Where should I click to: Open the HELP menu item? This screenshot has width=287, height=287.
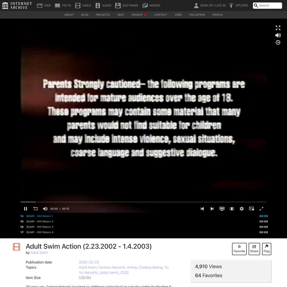pos(121,15)
